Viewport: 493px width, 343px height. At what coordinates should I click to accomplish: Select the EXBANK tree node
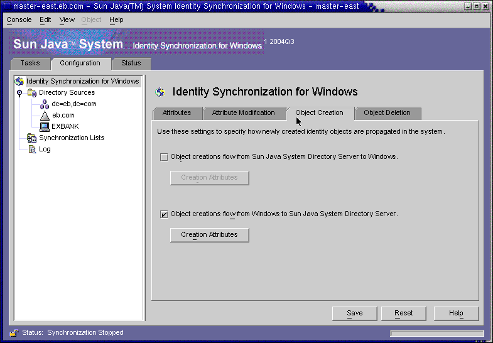(65, 127)
